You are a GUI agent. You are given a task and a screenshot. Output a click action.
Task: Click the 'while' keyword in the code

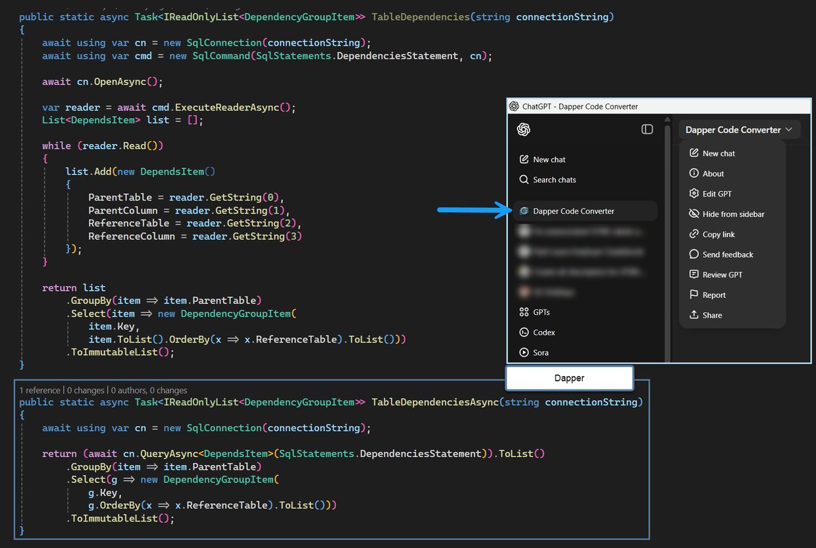point(56,145)
